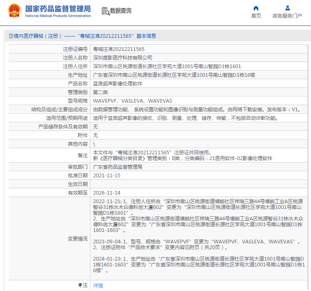The width and height of the screenshot is (311, 291).
Task: Click the 注册证编号 row label
Action: click(75, 49)
